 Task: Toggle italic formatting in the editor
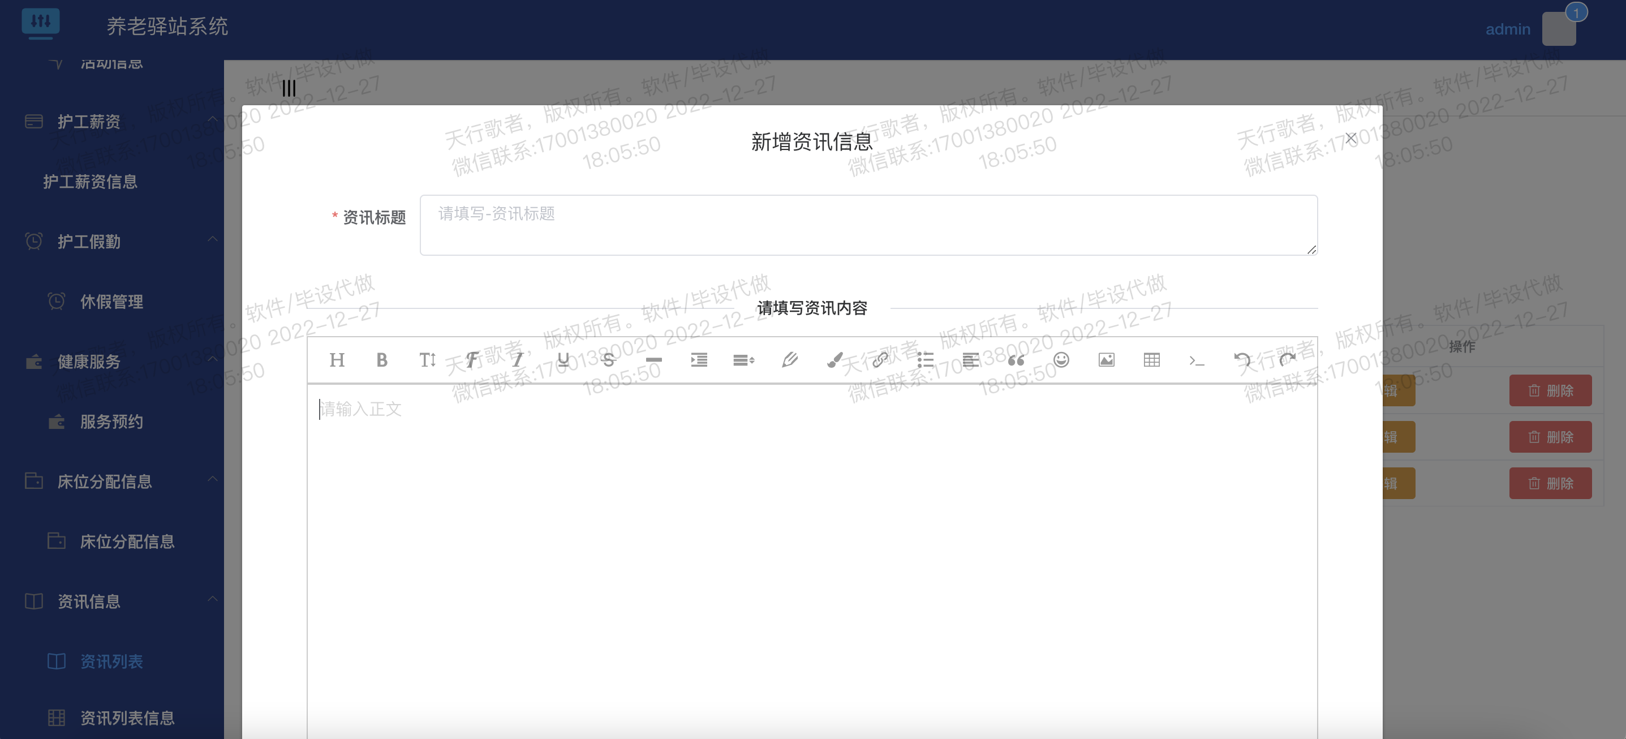click(517, 360)
